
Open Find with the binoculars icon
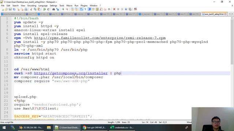tap(54, 9)
